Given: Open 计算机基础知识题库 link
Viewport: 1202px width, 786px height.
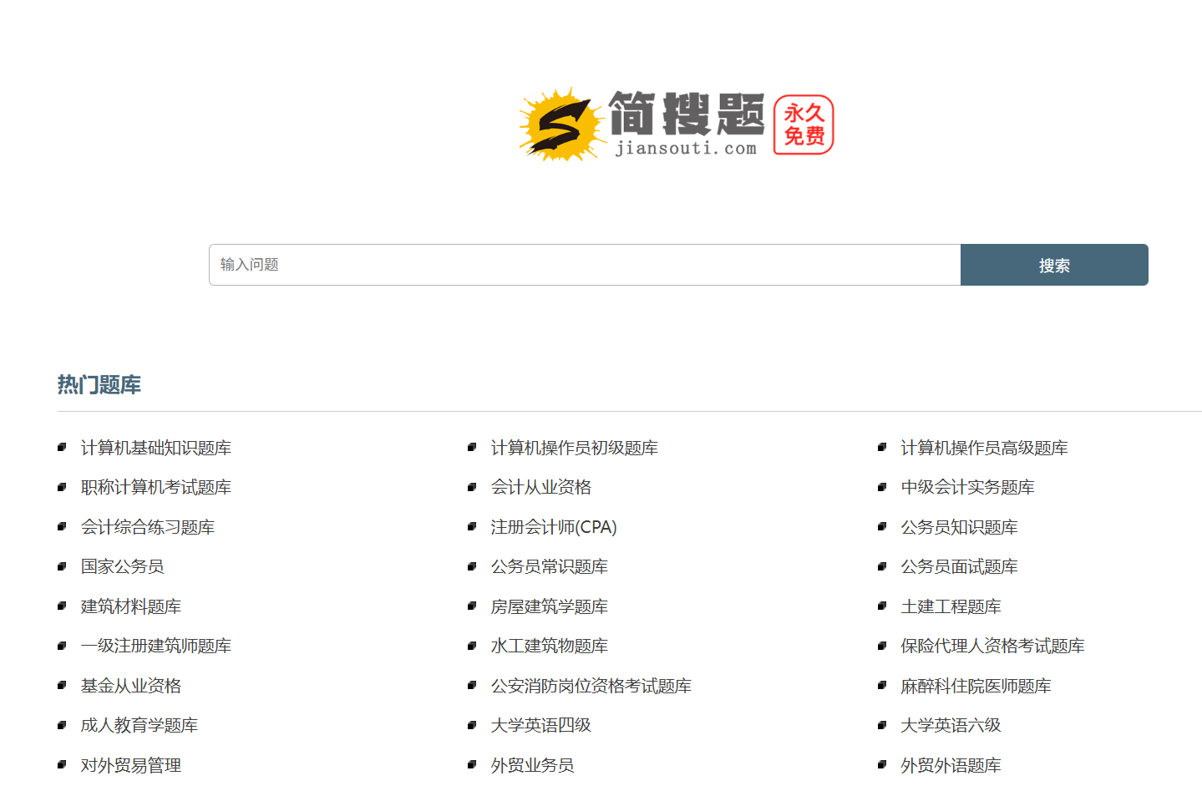Looking at the screenshot, I should point(156,448).
